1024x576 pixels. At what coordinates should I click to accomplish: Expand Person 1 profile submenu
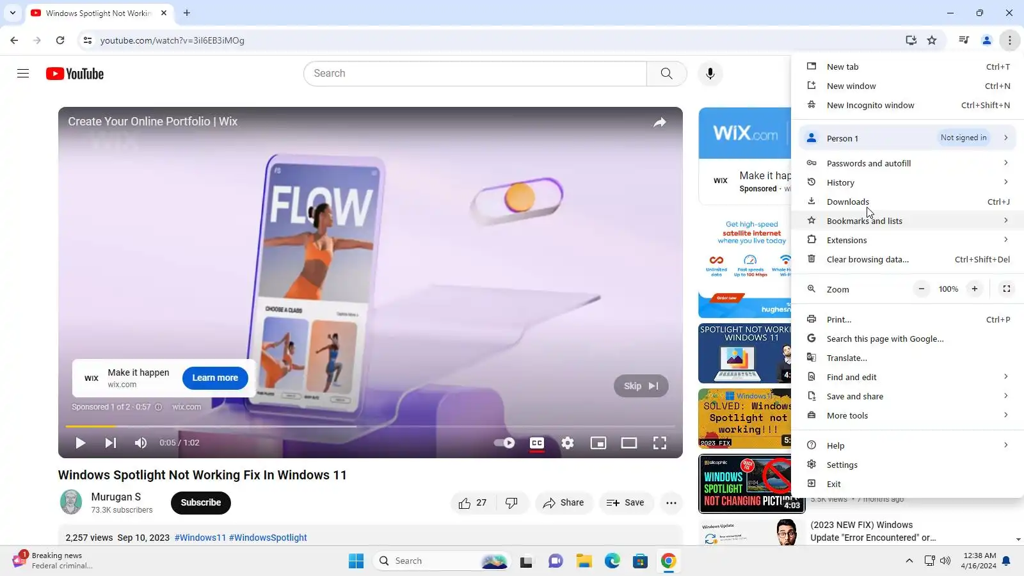point(908,138)
